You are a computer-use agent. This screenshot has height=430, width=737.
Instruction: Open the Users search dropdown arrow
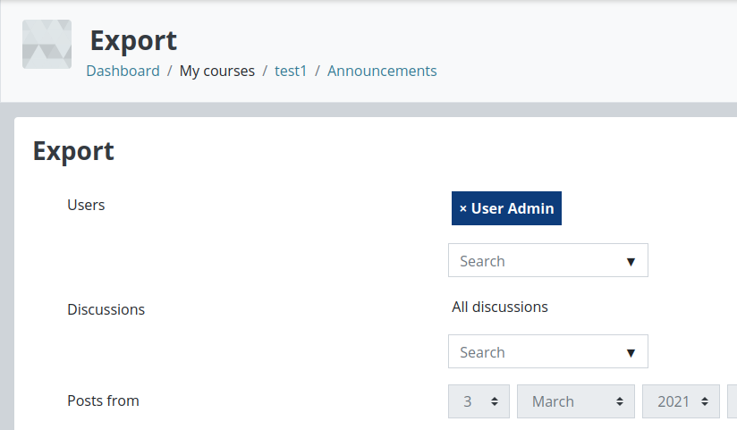pos(631,262)
